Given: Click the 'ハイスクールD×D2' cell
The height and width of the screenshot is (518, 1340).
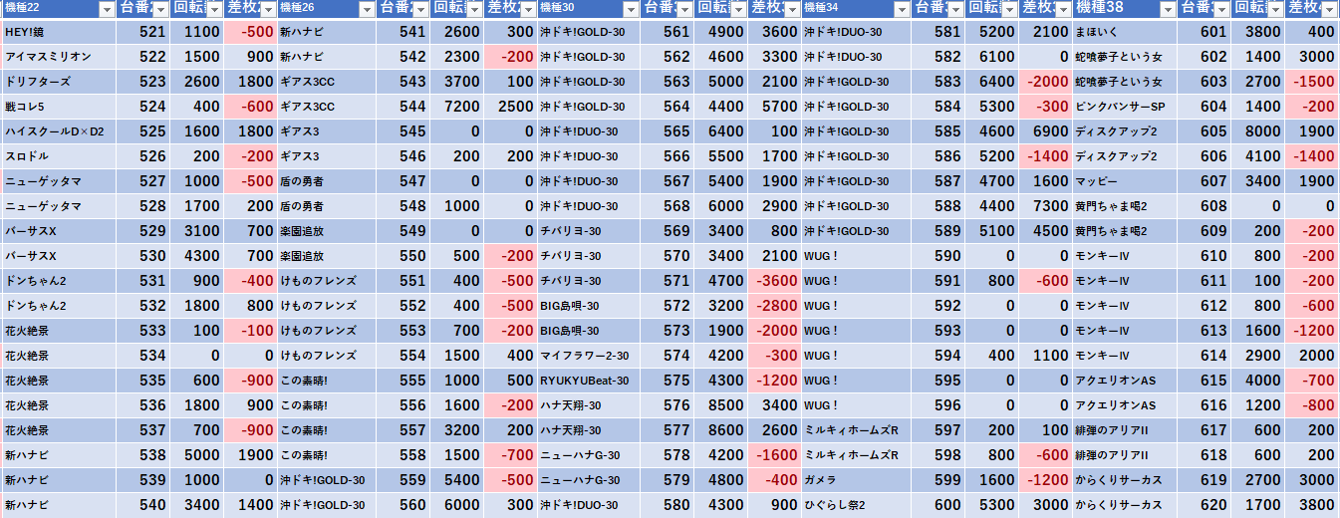Looking at the screenshot, I should point(59,131).
